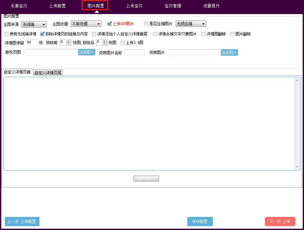Image resolution: width=304 pixels, height=230 pixels.
Task: Select 自定义详情页首 tab
Action: coord(17,72)
